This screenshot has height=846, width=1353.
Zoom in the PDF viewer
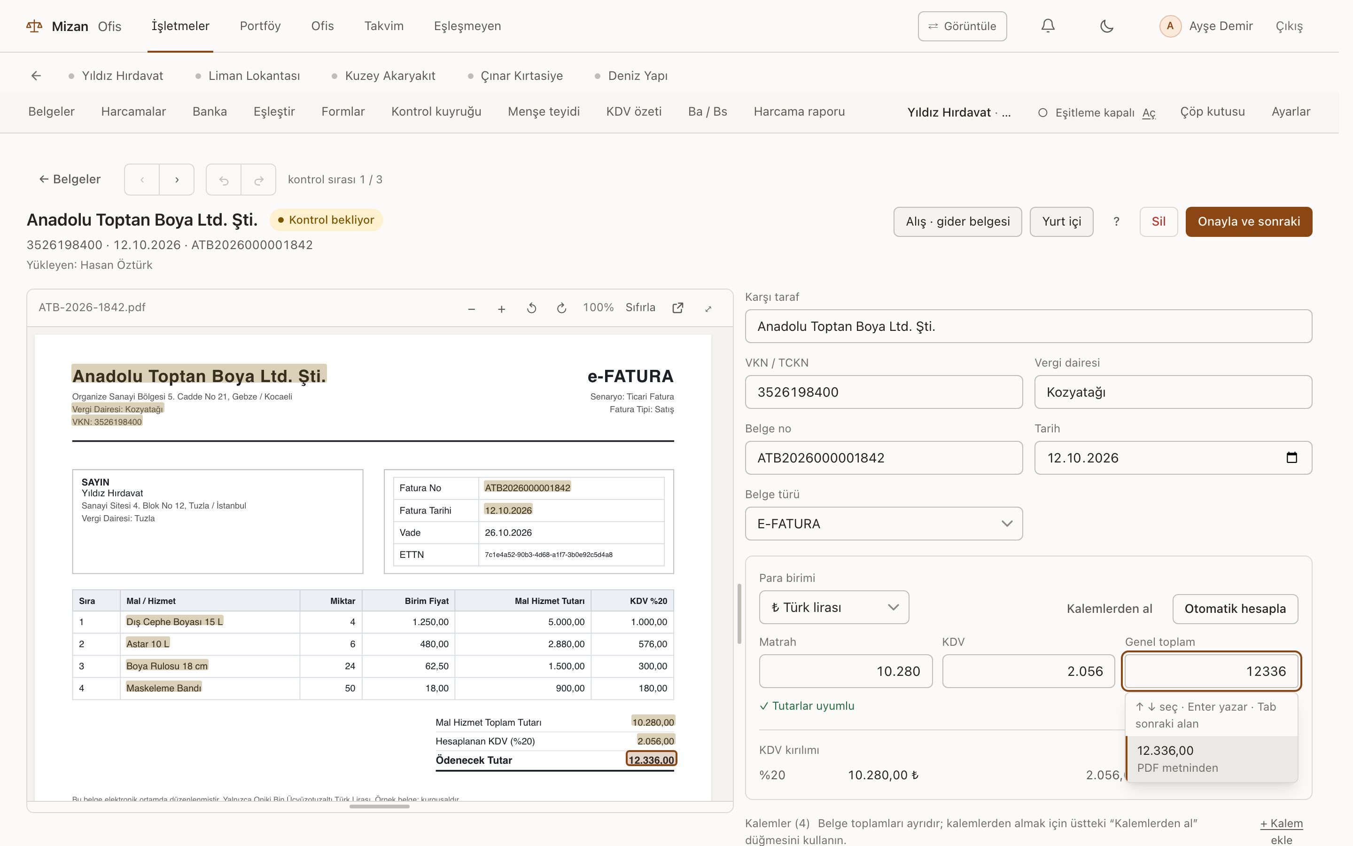502,308
